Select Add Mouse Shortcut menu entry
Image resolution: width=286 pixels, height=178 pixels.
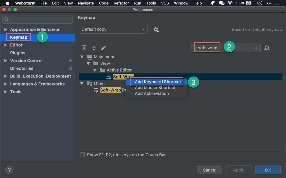[155, 88]
